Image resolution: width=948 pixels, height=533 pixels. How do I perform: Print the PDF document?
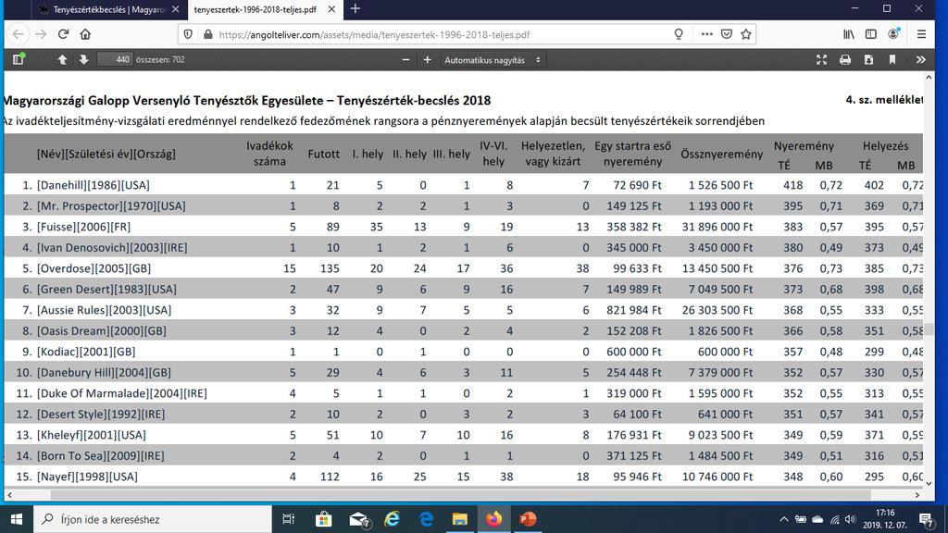click(845, 59)
